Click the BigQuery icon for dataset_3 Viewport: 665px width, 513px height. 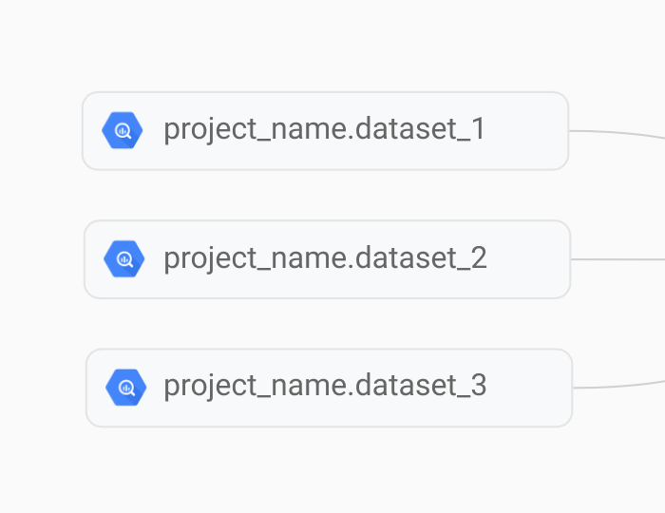[x=126, y=387]
